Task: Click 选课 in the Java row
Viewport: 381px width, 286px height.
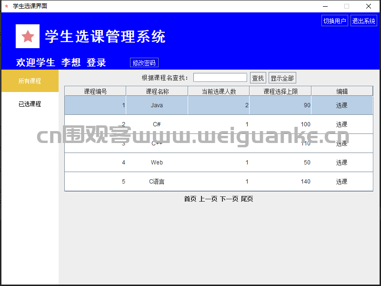Action: point(341,105)
